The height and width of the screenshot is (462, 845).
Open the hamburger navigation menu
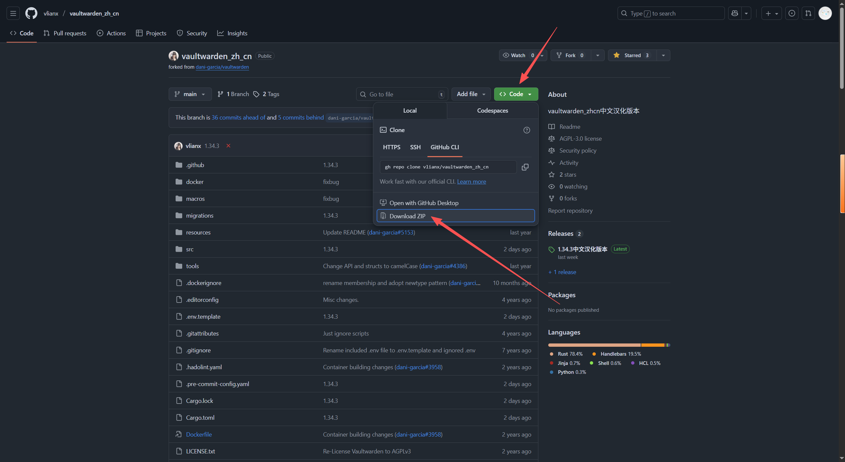click(x=13, y=14)
